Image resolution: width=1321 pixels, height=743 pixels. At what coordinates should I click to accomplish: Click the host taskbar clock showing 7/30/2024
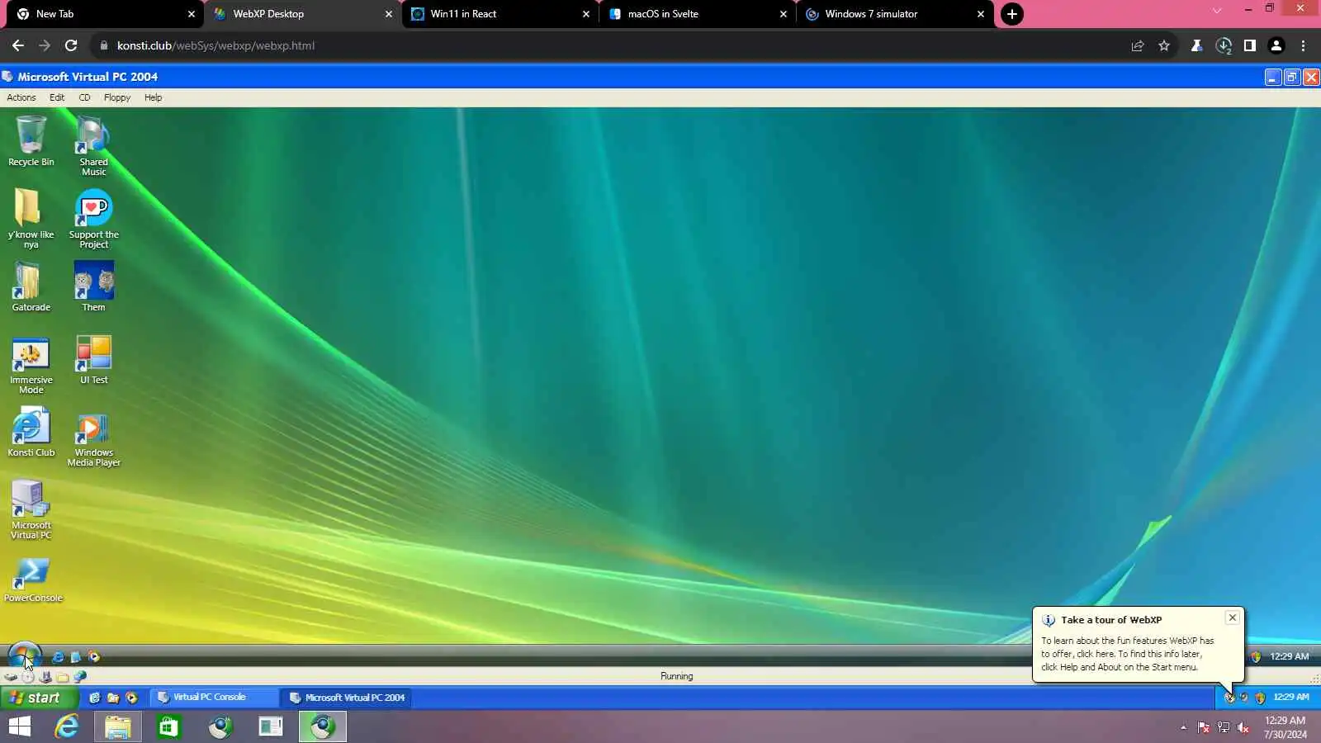point(1285,727)
